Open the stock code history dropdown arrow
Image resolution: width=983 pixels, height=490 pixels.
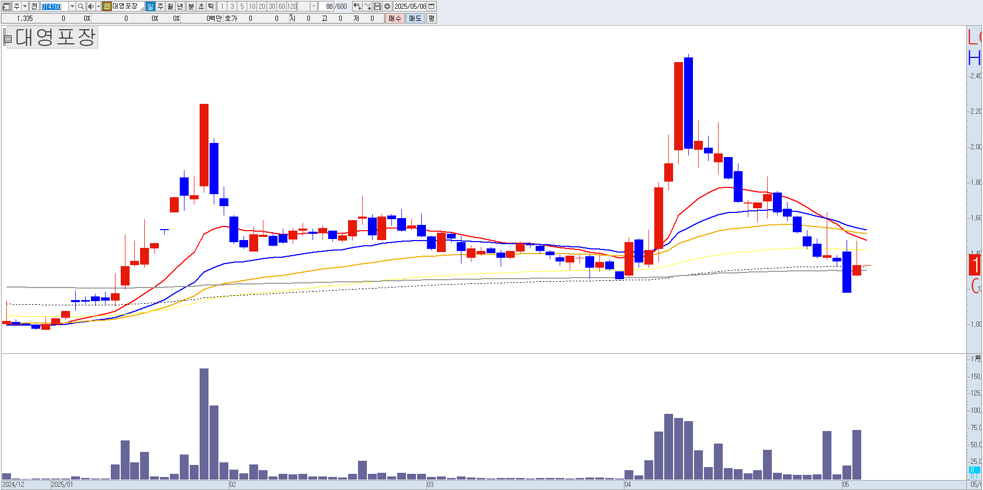click(72, 6)
